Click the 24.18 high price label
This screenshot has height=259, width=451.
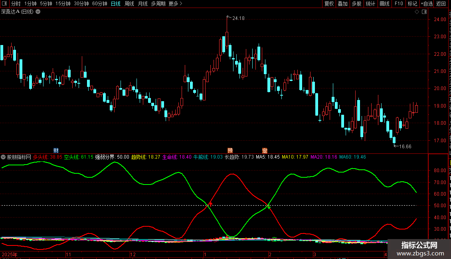(238, 18)
